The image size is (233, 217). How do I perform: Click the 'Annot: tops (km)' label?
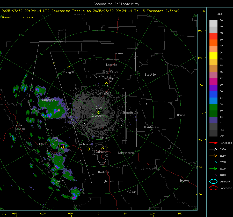[18, 17]
